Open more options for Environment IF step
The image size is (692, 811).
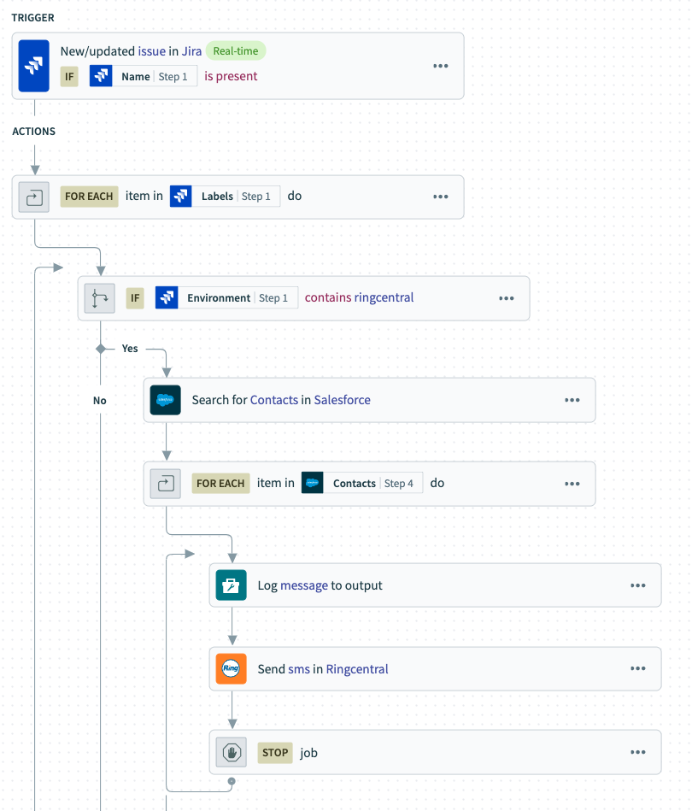(507, 298)
